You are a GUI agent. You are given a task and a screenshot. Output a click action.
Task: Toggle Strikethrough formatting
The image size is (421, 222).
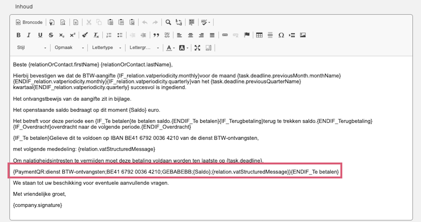pyautogui.click(x=51, y=35)
